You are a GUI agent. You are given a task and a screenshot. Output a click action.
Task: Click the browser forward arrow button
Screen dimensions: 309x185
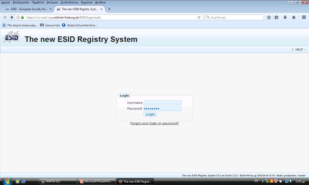tap(11, 17)
